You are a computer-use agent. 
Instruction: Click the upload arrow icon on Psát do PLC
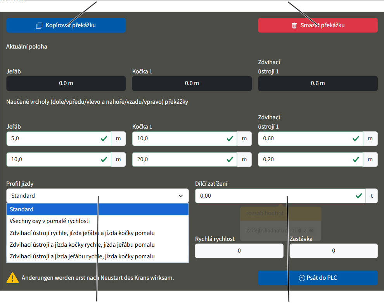pos(302,278)
